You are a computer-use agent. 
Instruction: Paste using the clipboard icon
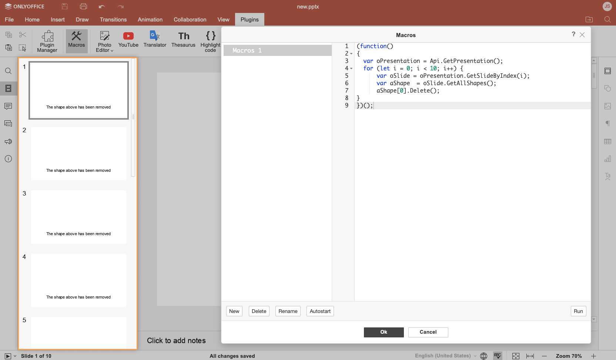click(9, 48)
